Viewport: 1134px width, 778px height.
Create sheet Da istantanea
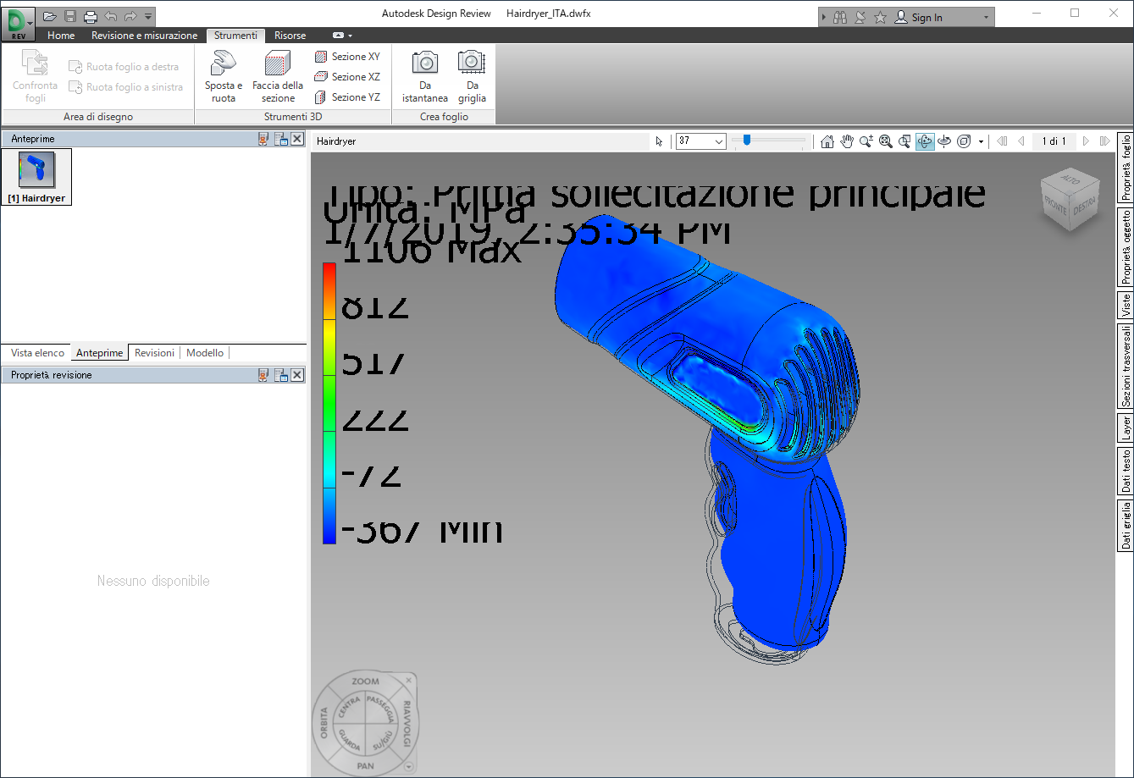[425, 76]
